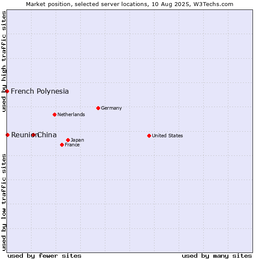Screen dimensions: 259x259
Task: Click 'used by many sites' axis label
Action: 217,256
